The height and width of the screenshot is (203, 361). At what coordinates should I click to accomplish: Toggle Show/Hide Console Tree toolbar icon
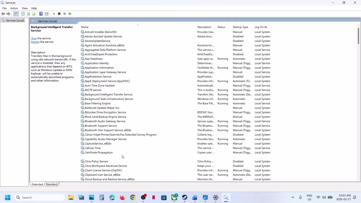pos(16,14)
